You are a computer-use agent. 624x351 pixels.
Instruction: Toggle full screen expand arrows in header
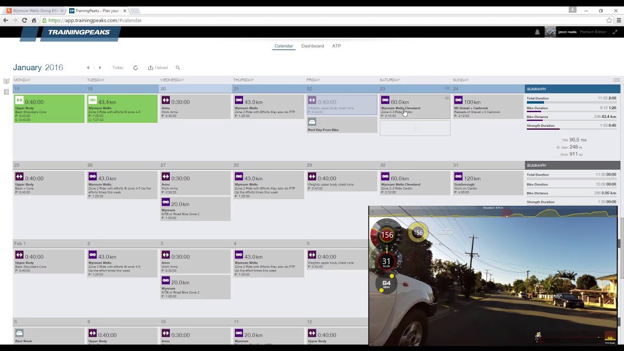click(x=615, y=32)
